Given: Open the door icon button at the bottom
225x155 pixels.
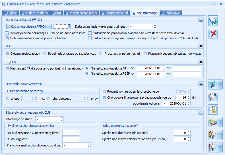Looking at the screenshot, I should pyautogui.click(x=213, y=147).
